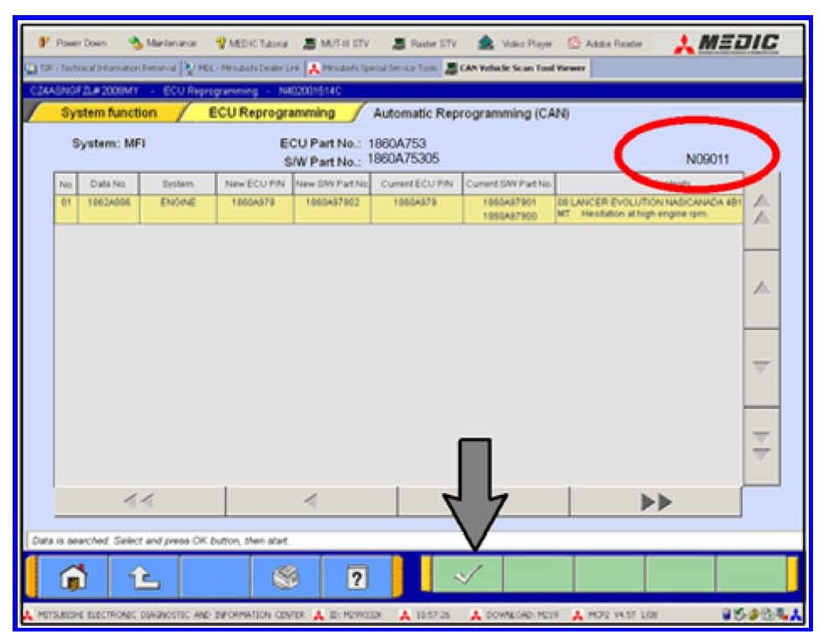Image resolution: width=829 pixels, height=632 pixels.
Task: Click the printer icon button
Action: point(286,577)
